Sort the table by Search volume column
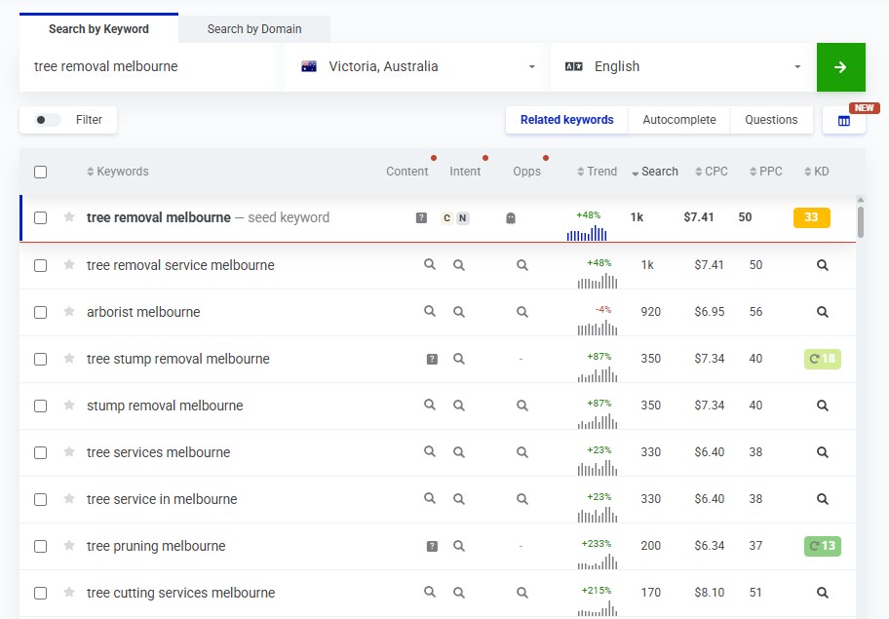This screenshot has height=619, width=889. (654, 172)
